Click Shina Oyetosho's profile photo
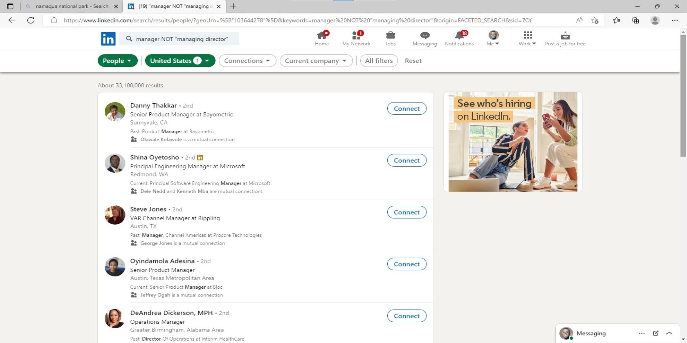This screenshot has width=687, height=343. point(115,164)
